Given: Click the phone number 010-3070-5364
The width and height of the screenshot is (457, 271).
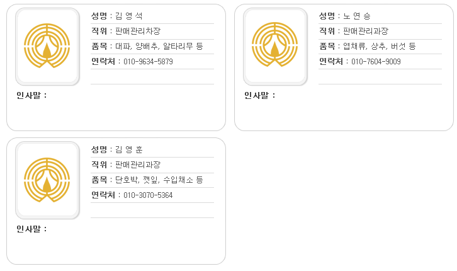Looking at the screenshot, I should pos(148,195).
